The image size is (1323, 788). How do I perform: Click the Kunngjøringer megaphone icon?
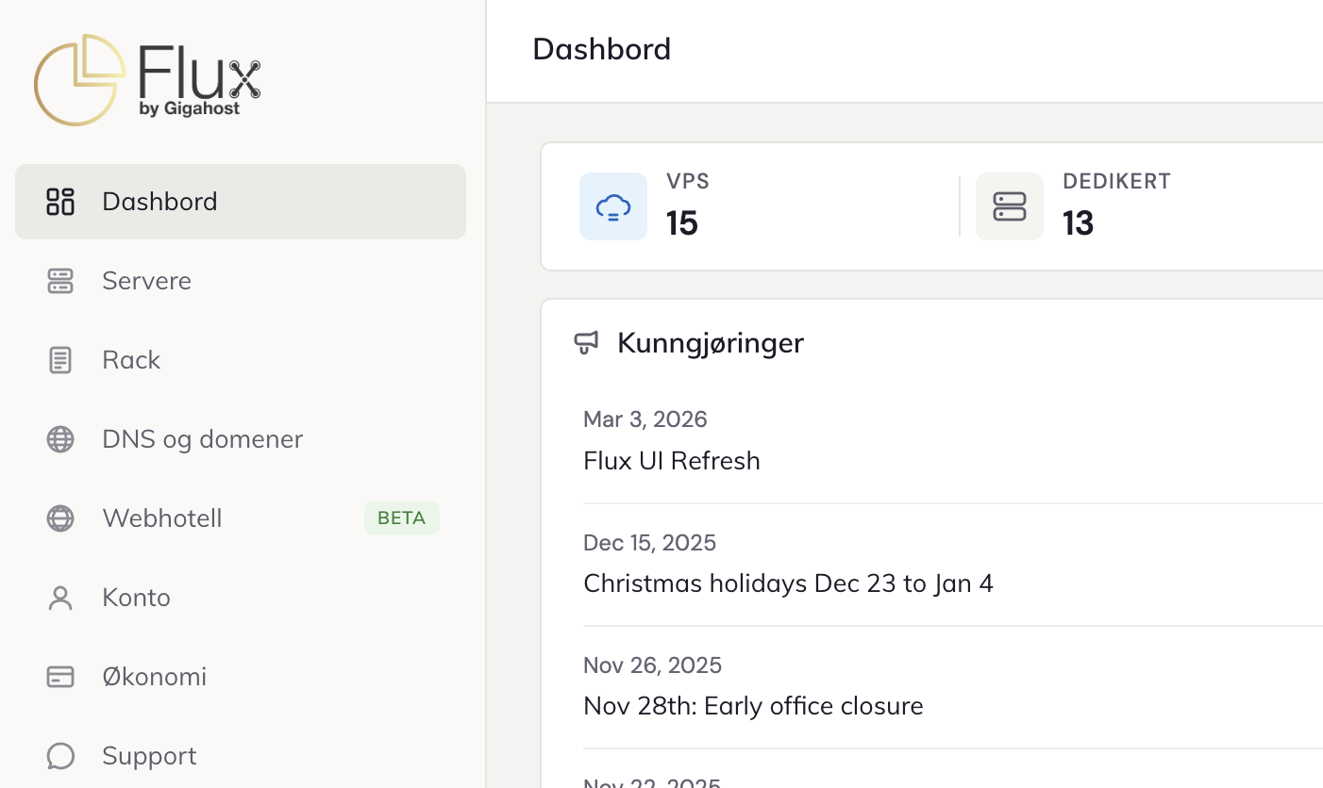[x=587, y=343]
